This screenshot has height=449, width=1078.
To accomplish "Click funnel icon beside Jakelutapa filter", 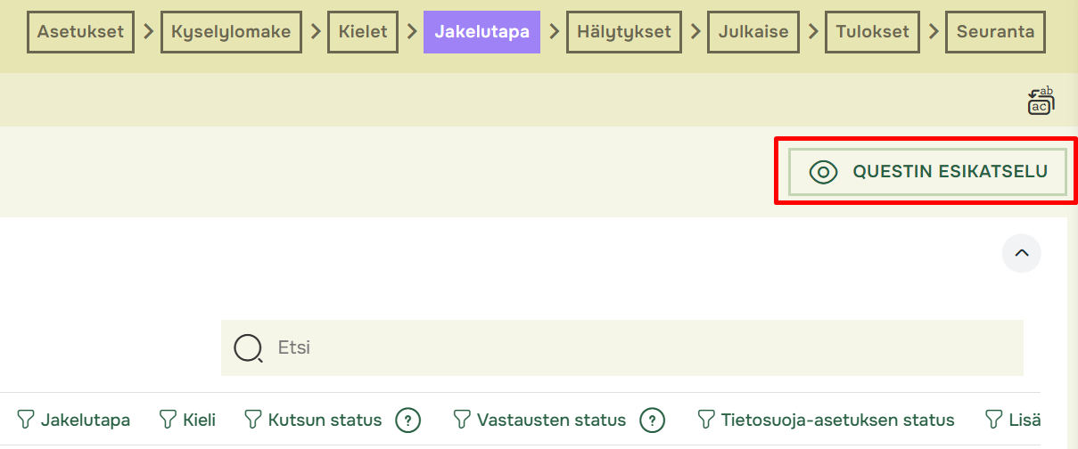I will point(26,420).
